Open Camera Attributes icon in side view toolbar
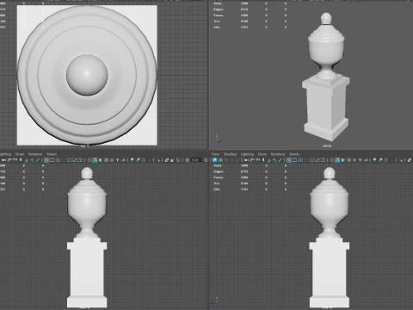413x310 pixels. pos(257,160)
